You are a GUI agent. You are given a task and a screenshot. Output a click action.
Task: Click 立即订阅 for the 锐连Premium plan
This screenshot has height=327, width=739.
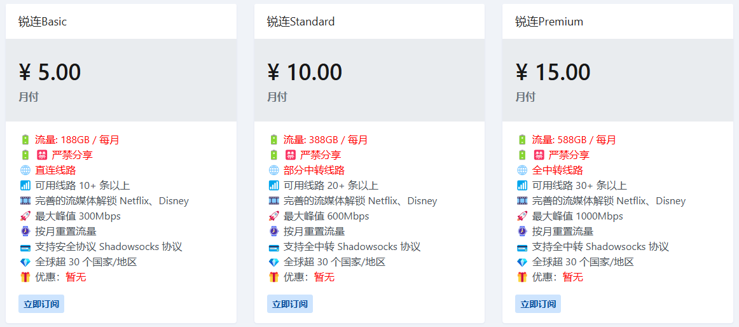pyautogui.click(x=538, y=304)
